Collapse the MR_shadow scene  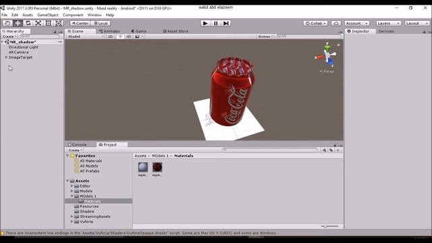click(3, 42)
